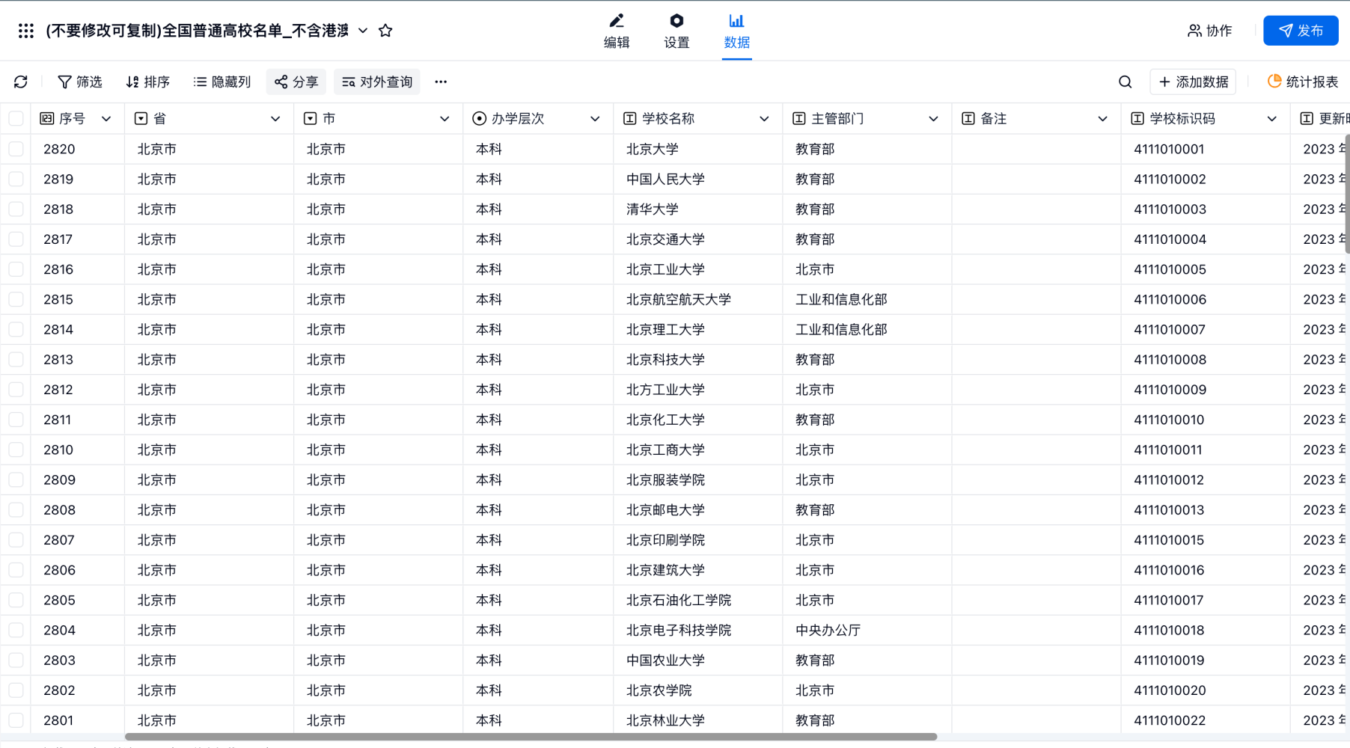Select the code 4111010022 cell
Screen dimensions: 1350x748
pos(1205,720)
